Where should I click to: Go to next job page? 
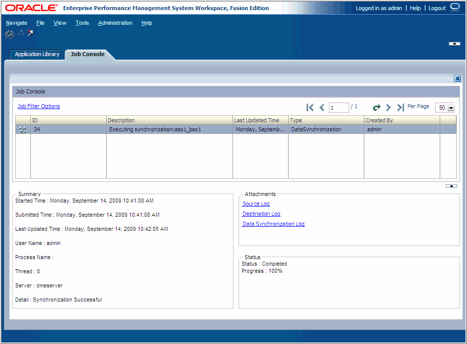point(388,107)
